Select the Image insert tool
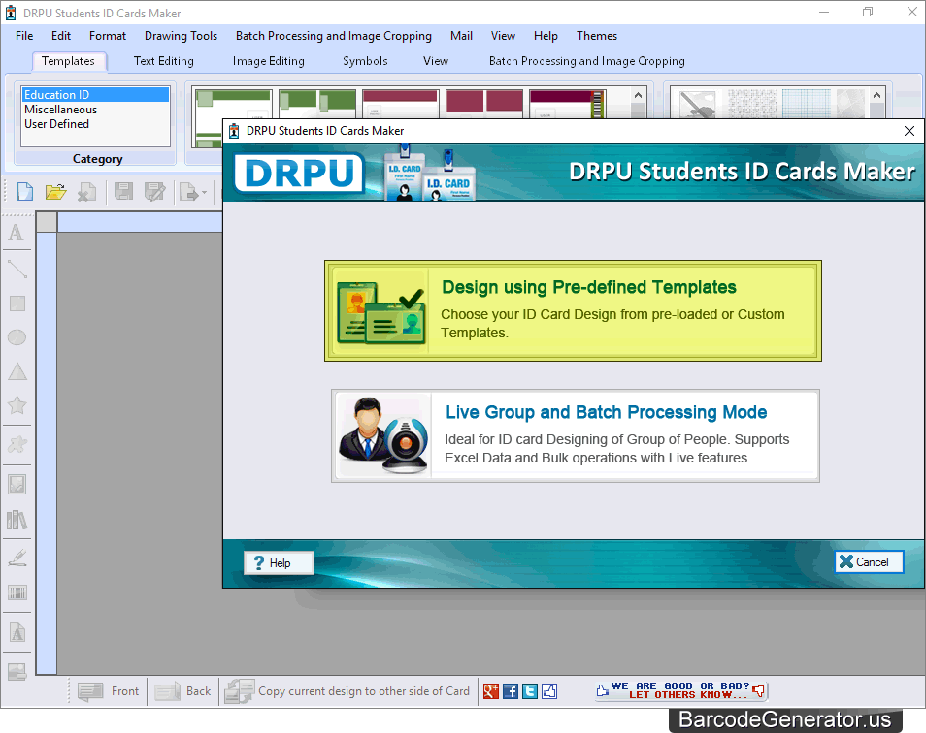The width and height of the screenshot is (926, 733). coord(17,484)
